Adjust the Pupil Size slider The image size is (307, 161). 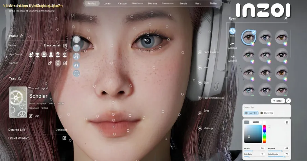click(278, 151)
